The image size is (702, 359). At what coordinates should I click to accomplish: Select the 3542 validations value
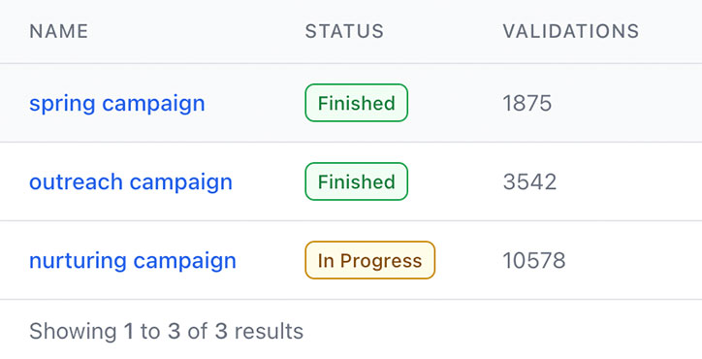coord(529,182)
